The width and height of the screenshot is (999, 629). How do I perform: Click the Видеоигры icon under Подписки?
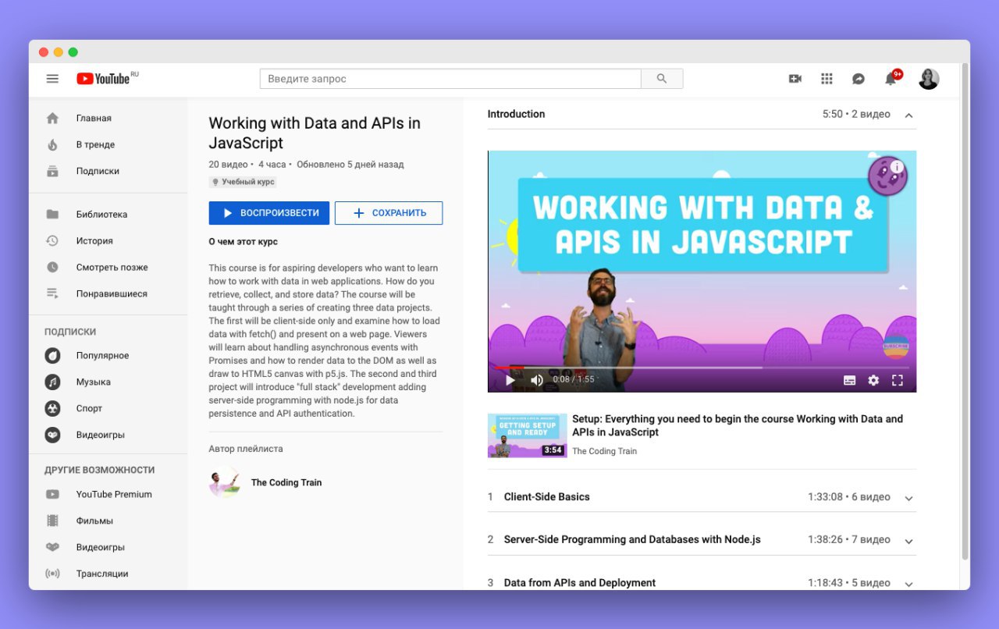tap(52, 435)
